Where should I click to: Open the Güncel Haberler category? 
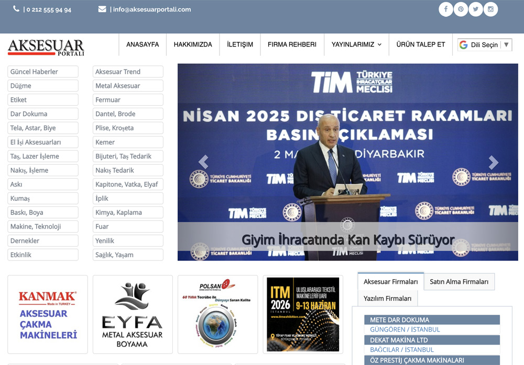[x=43, y=72]
